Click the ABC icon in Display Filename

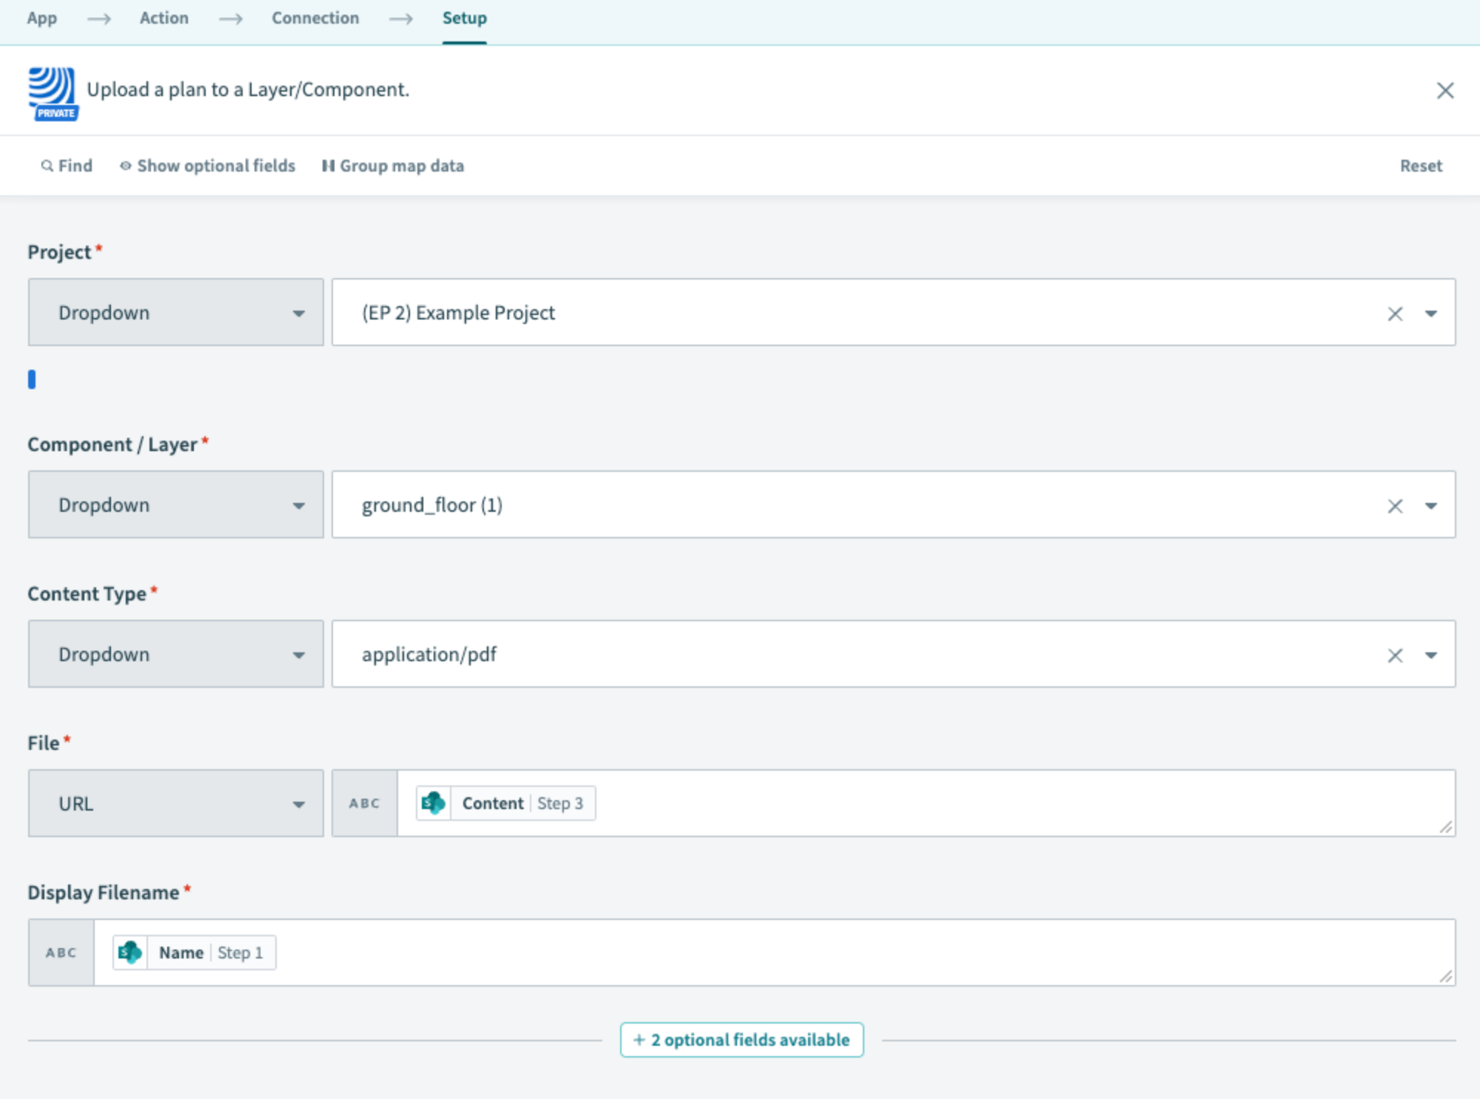(61, 953)
